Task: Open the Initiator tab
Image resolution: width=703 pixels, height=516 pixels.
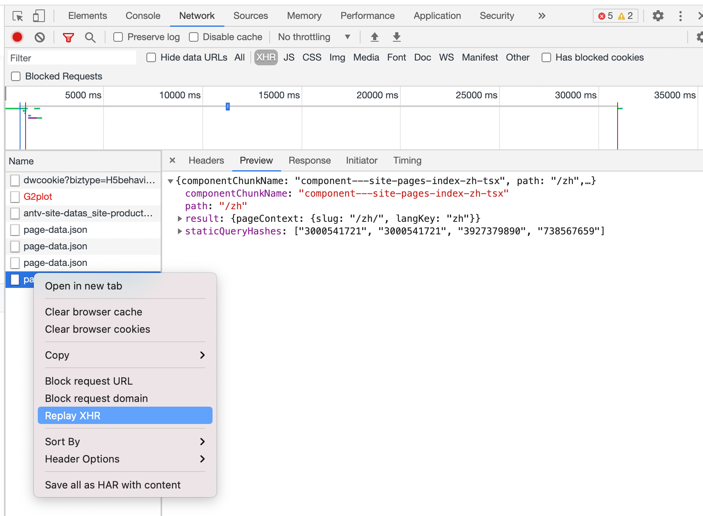Action: pyautogui.click(x=362, y=160)
